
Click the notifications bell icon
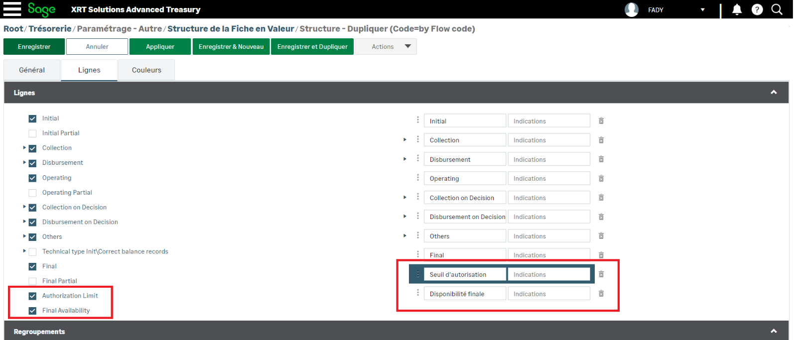737,9
